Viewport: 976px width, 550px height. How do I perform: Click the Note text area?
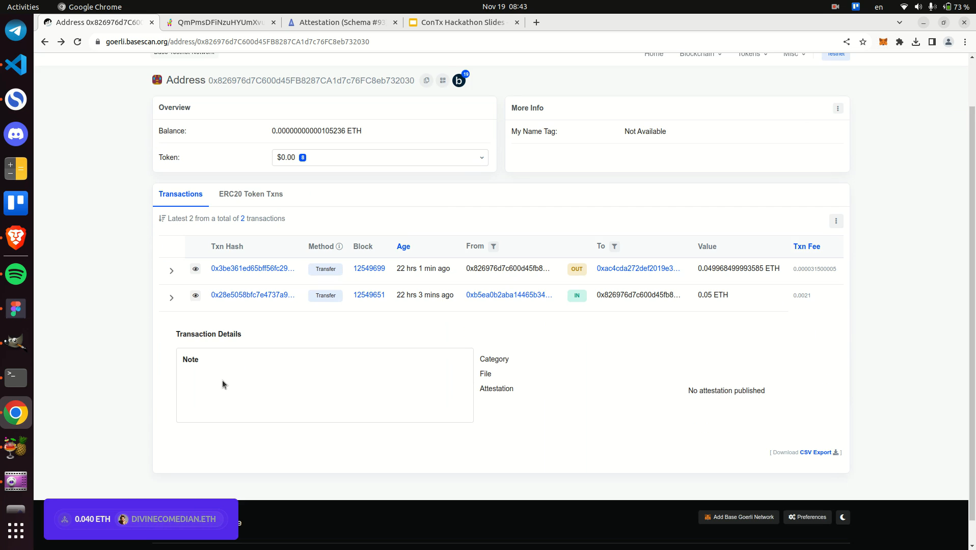[x=324, y=385]
